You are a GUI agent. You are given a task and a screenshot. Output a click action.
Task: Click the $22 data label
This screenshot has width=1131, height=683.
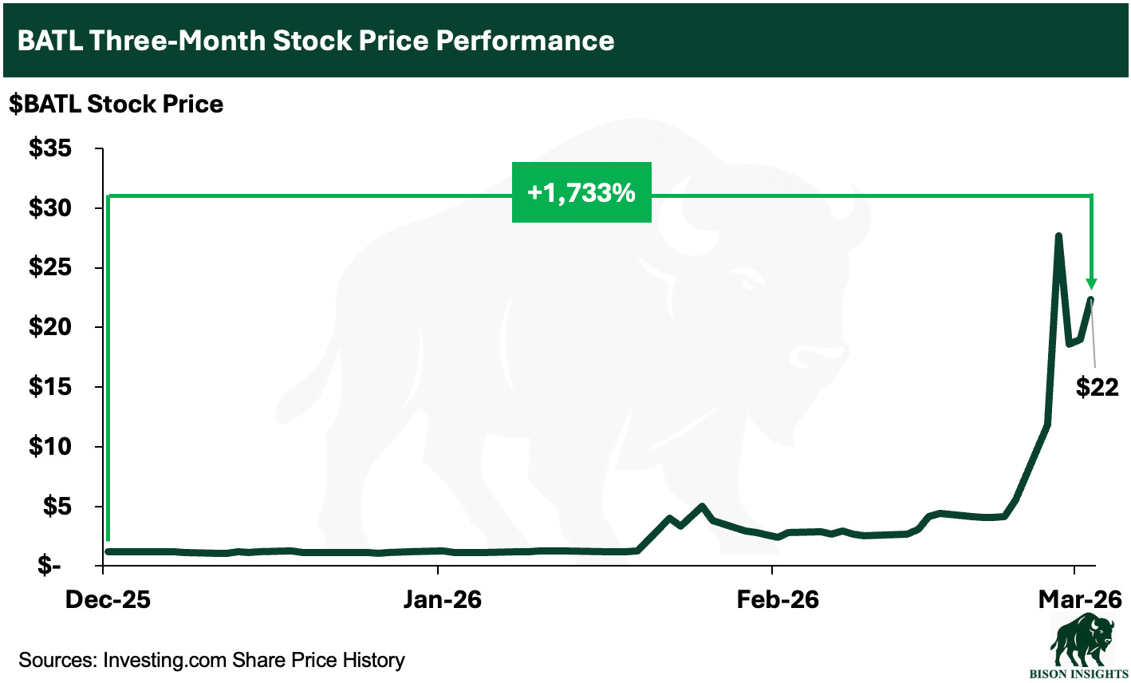(x=1098, y=387)
